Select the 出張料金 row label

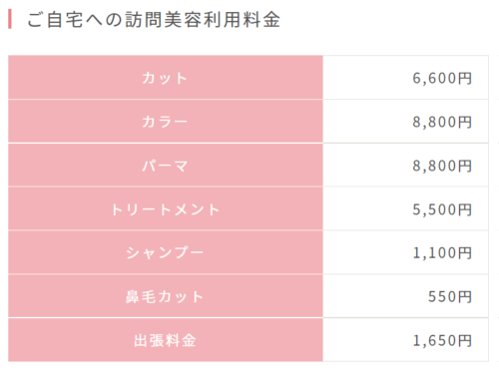pyautogui.click(x=166, y=340)
